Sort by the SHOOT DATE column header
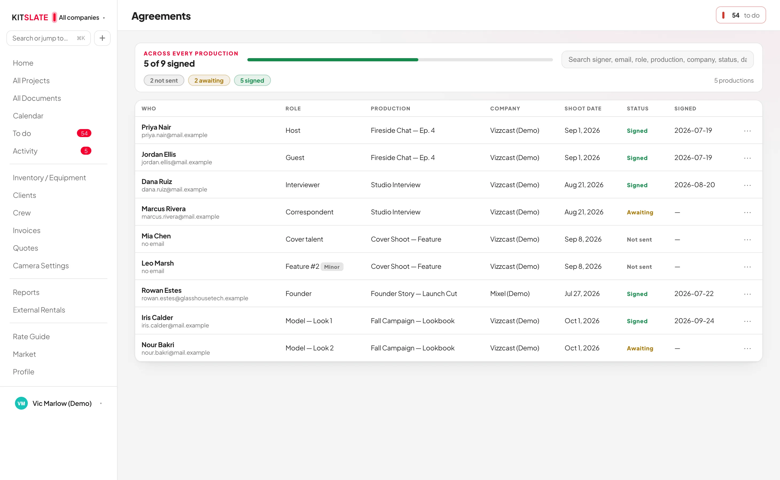The width and height of the screenshot is (780, 480). [x=583, y=109]
